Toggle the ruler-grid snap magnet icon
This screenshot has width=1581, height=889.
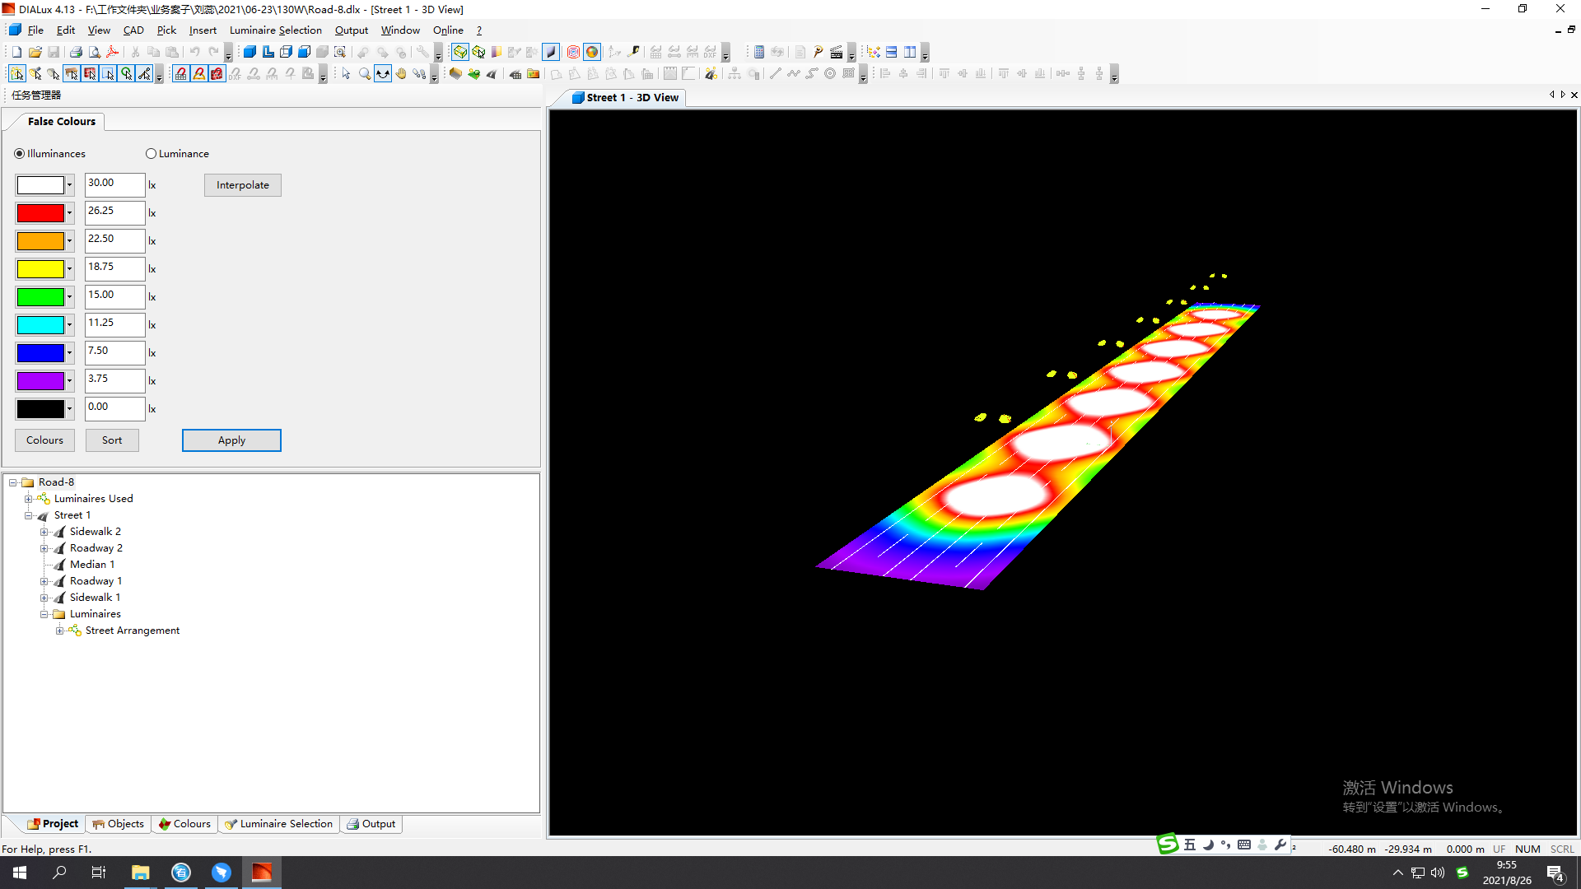(x=180, y=73)
